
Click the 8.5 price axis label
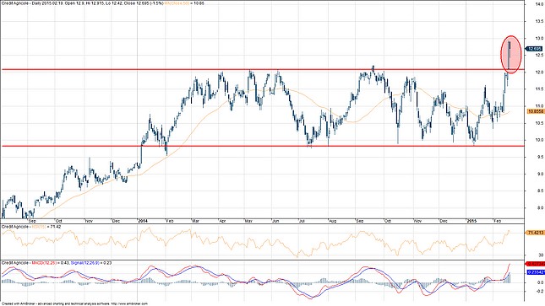541,191
